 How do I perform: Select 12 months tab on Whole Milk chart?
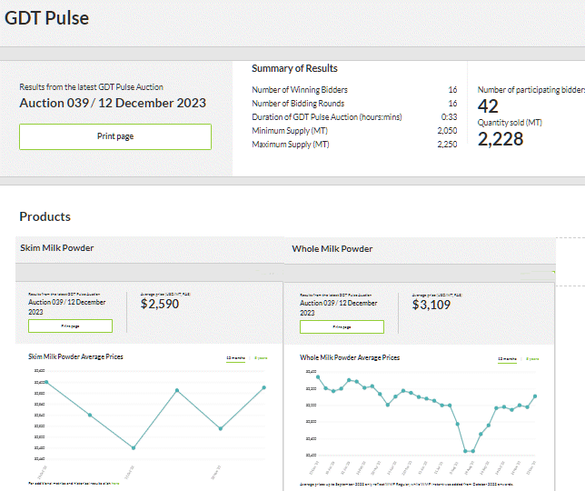tap(507, 359)
